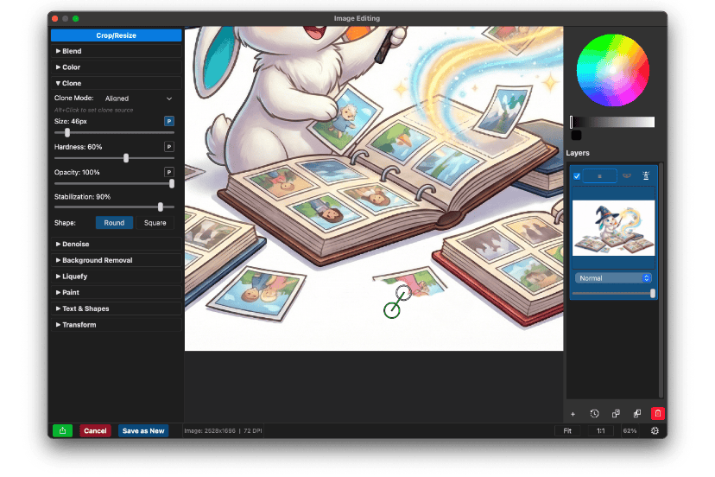
Task: Click the green clone source circle marker
Action: point(392,310)
